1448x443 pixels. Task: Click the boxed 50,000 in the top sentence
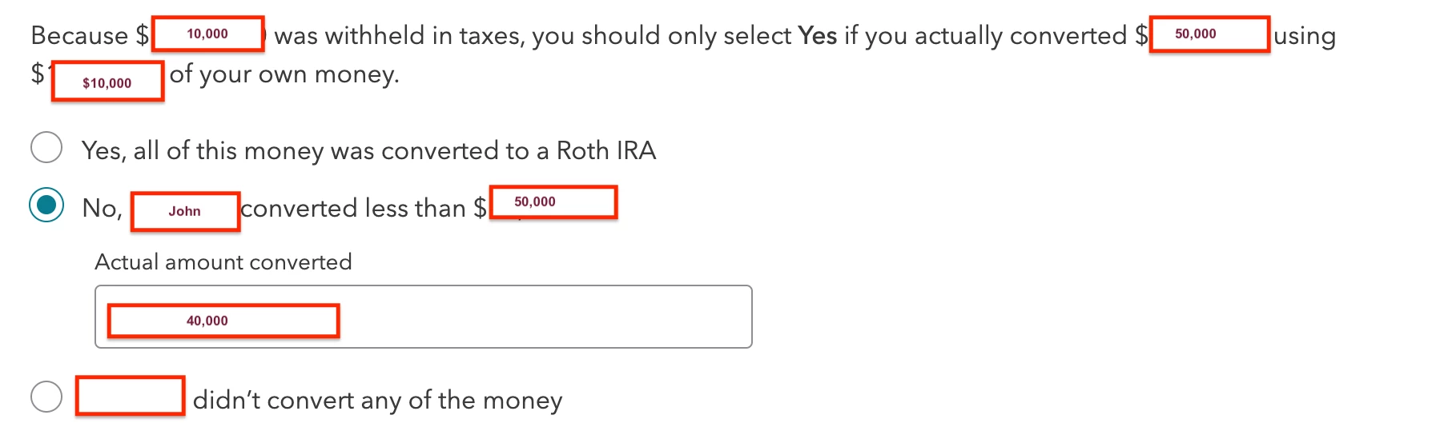point(1210,34)
